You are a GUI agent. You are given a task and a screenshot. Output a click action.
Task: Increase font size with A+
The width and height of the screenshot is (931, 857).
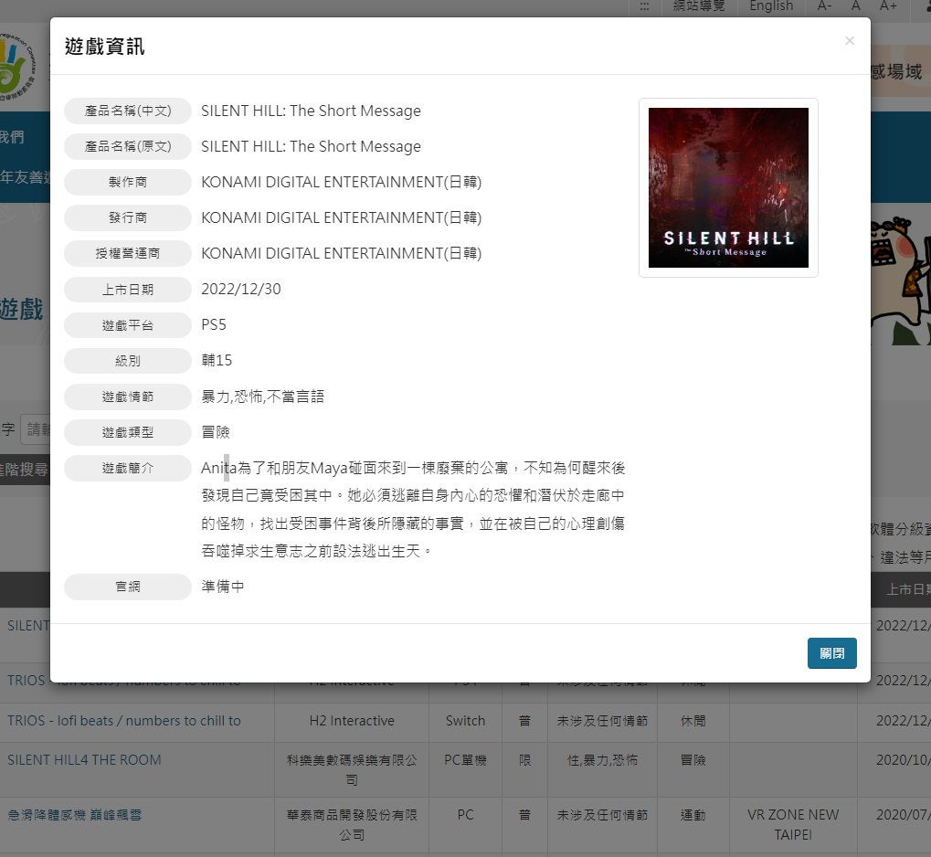[888, 6]
